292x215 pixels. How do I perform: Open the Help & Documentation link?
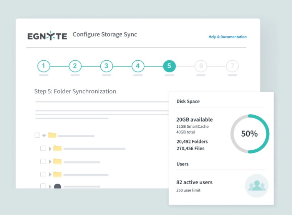[x=227, y=37]
